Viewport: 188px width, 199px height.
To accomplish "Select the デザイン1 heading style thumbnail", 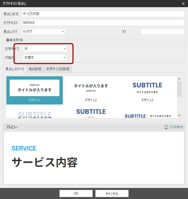I will coord(35,90).
